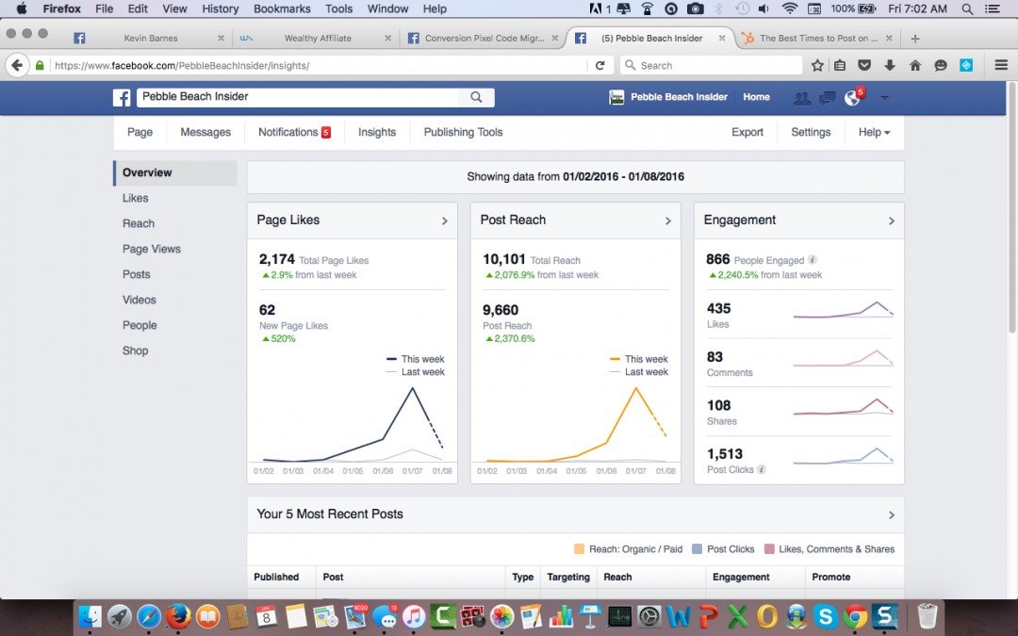Open Facebook friend requests icon
The image size is (1018, 636).
[x=802, y=98]
